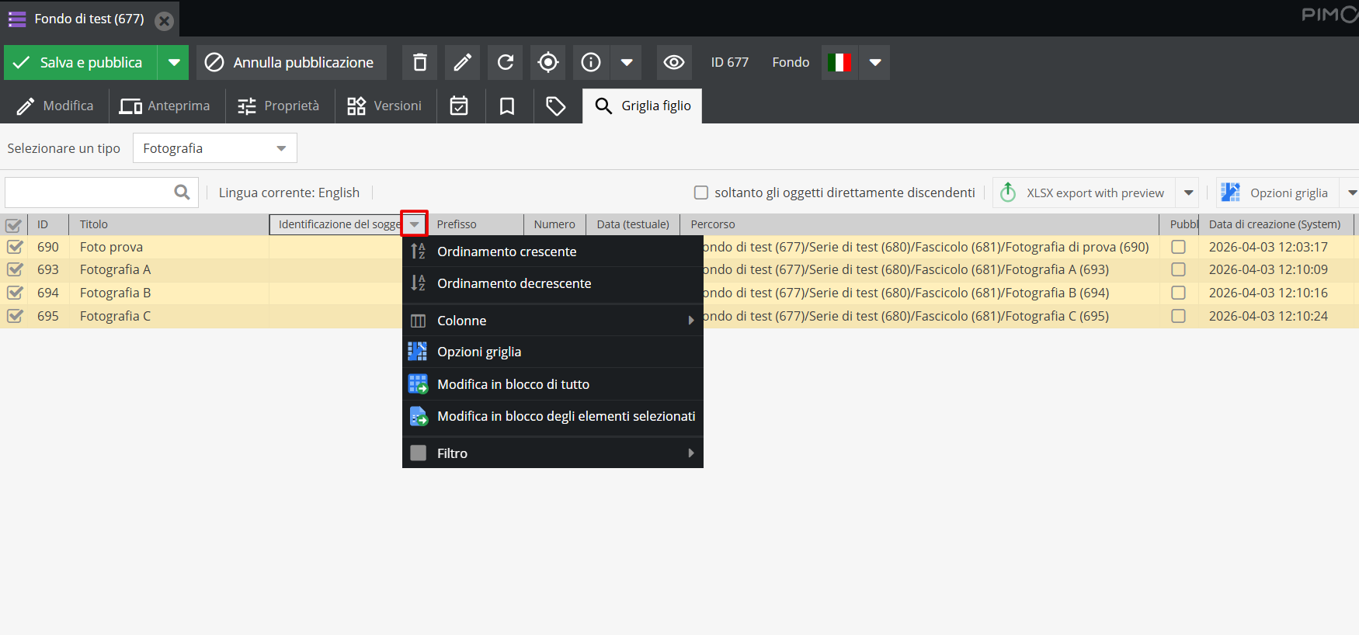Click XLSX export with preview button
Screen dimensions: 1359x635
(x=1084, y=193)
